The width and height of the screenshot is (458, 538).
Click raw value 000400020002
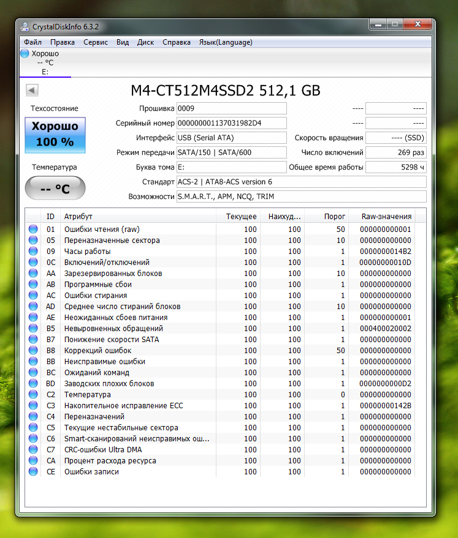click(x=386, y=328)
